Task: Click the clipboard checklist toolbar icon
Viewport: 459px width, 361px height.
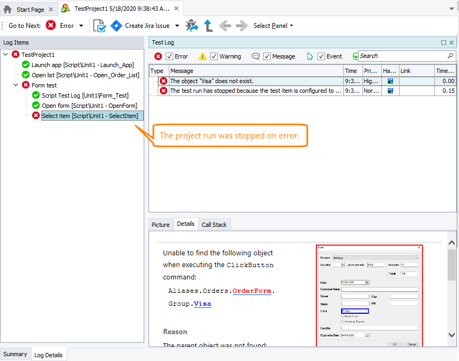Action: click(99, 26)
